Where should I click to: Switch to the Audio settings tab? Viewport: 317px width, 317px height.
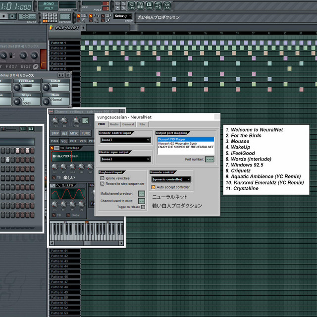coord(114,124)
